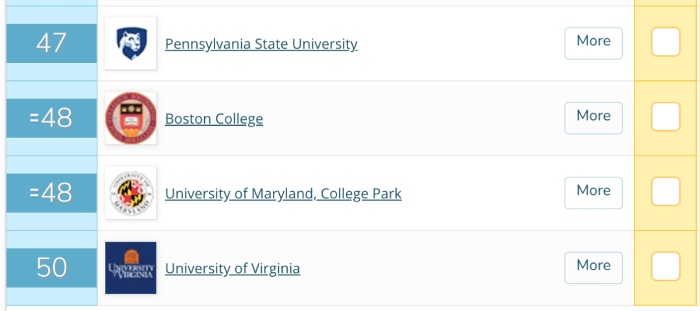This screenshot has height=311, width=700.
Task: Visit the University of Virginia link
Action: pyautogui.click(x=232, y=268)
